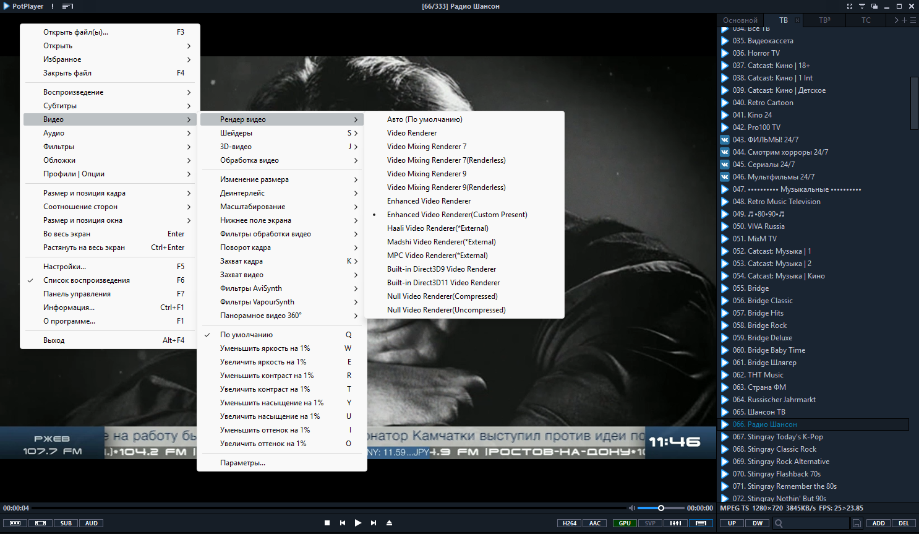The height and width of the screenshot is (534, 919).
Task: Click the H264 video codec indicator
Action: 570,523
